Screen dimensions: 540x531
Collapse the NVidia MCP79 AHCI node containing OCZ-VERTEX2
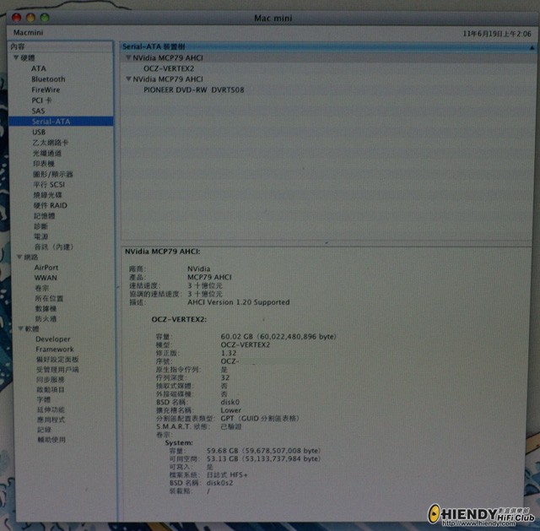(x=128, y=57)
